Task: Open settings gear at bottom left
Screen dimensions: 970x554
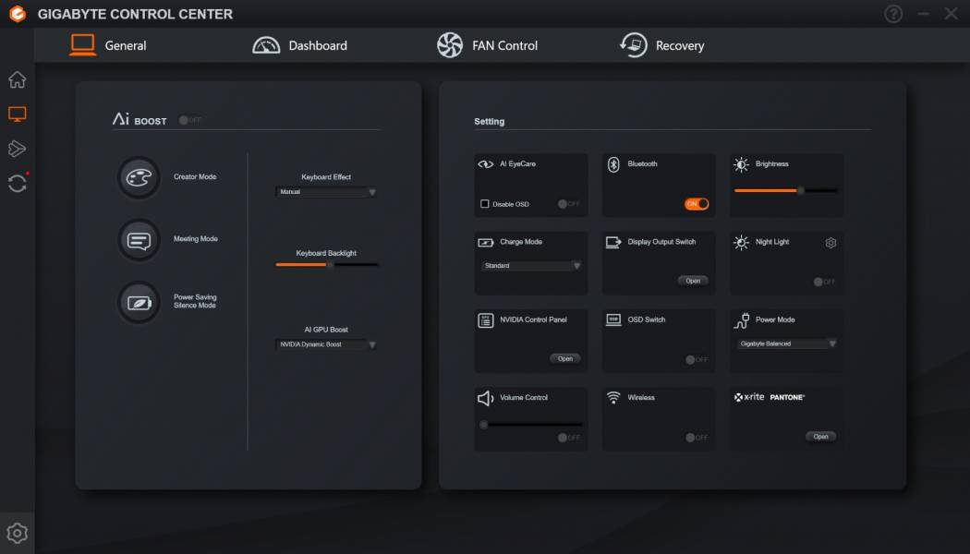Action: (17, 533)
